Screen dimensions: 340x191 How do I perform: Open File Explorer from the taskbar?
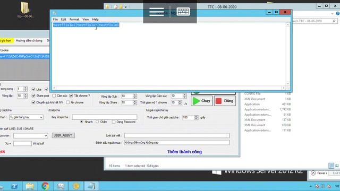coord(30,186)
